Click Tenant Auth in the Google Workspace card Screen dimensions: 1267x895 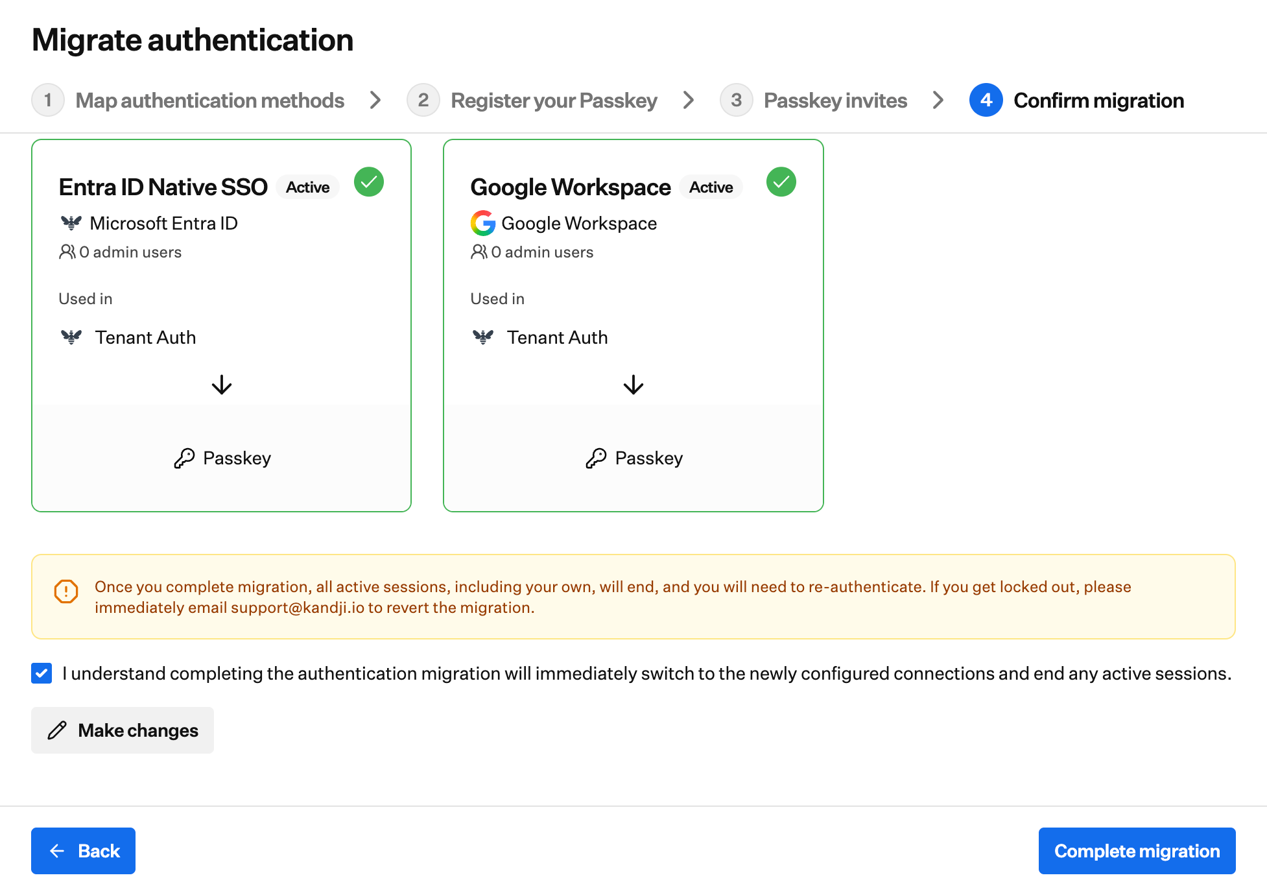coord(558,337)
